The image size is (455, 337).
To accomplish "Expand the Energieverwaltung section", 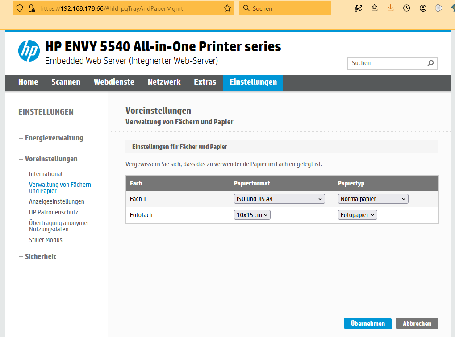I will [x=51, y=138].
